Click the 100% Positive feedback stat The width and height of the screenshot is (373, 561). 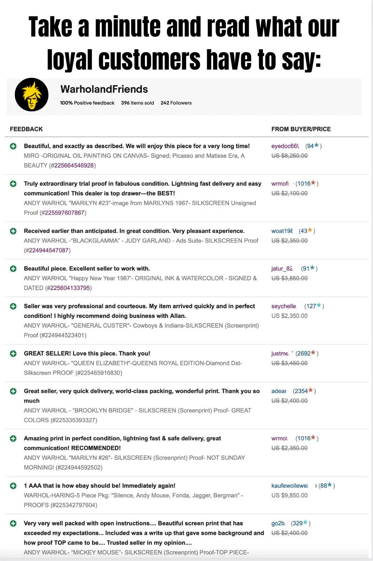(x=87, y=103)
